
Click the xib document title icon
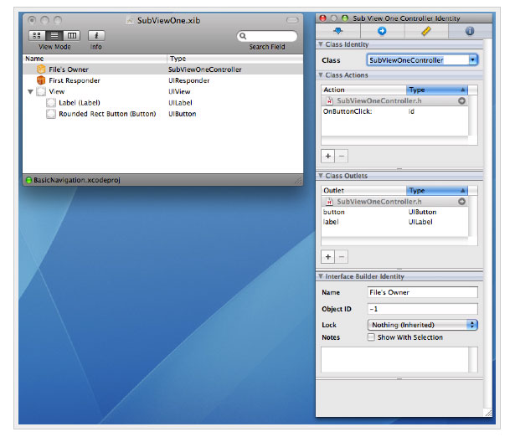(x=130, y=20)
